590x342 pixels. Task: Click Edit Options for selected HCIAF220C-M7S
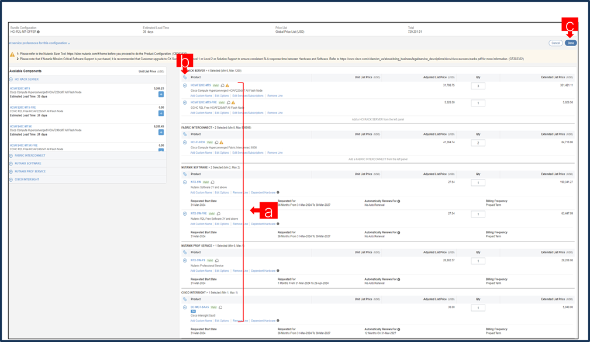coord(222,96)
